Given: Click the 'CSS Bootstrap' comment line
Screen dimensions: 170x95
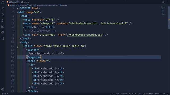Looking at the screenshot, I should [40, 31].
